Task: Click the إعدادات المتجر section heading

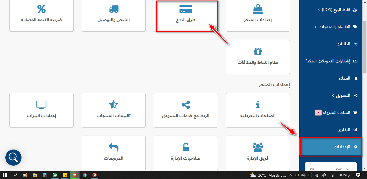Action: [274, 85]
